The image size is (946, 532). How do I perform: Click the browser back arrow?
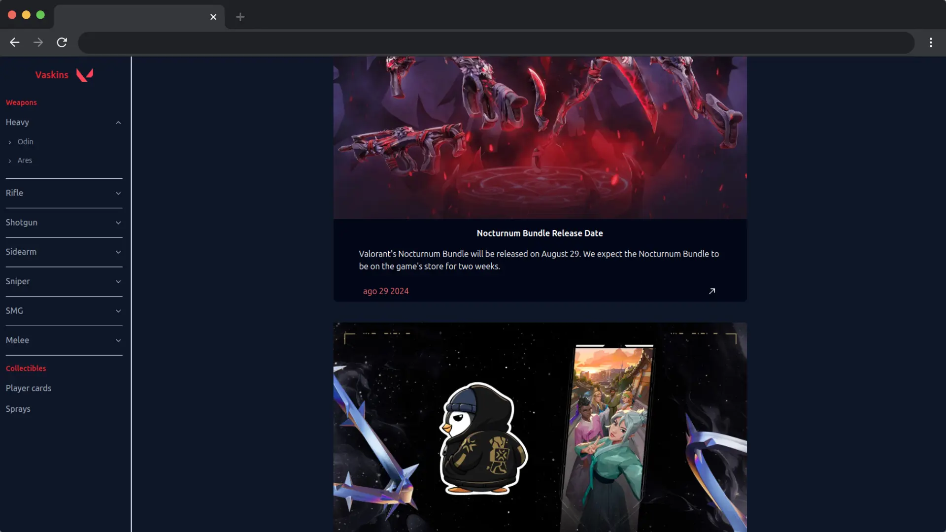[15, 42]
